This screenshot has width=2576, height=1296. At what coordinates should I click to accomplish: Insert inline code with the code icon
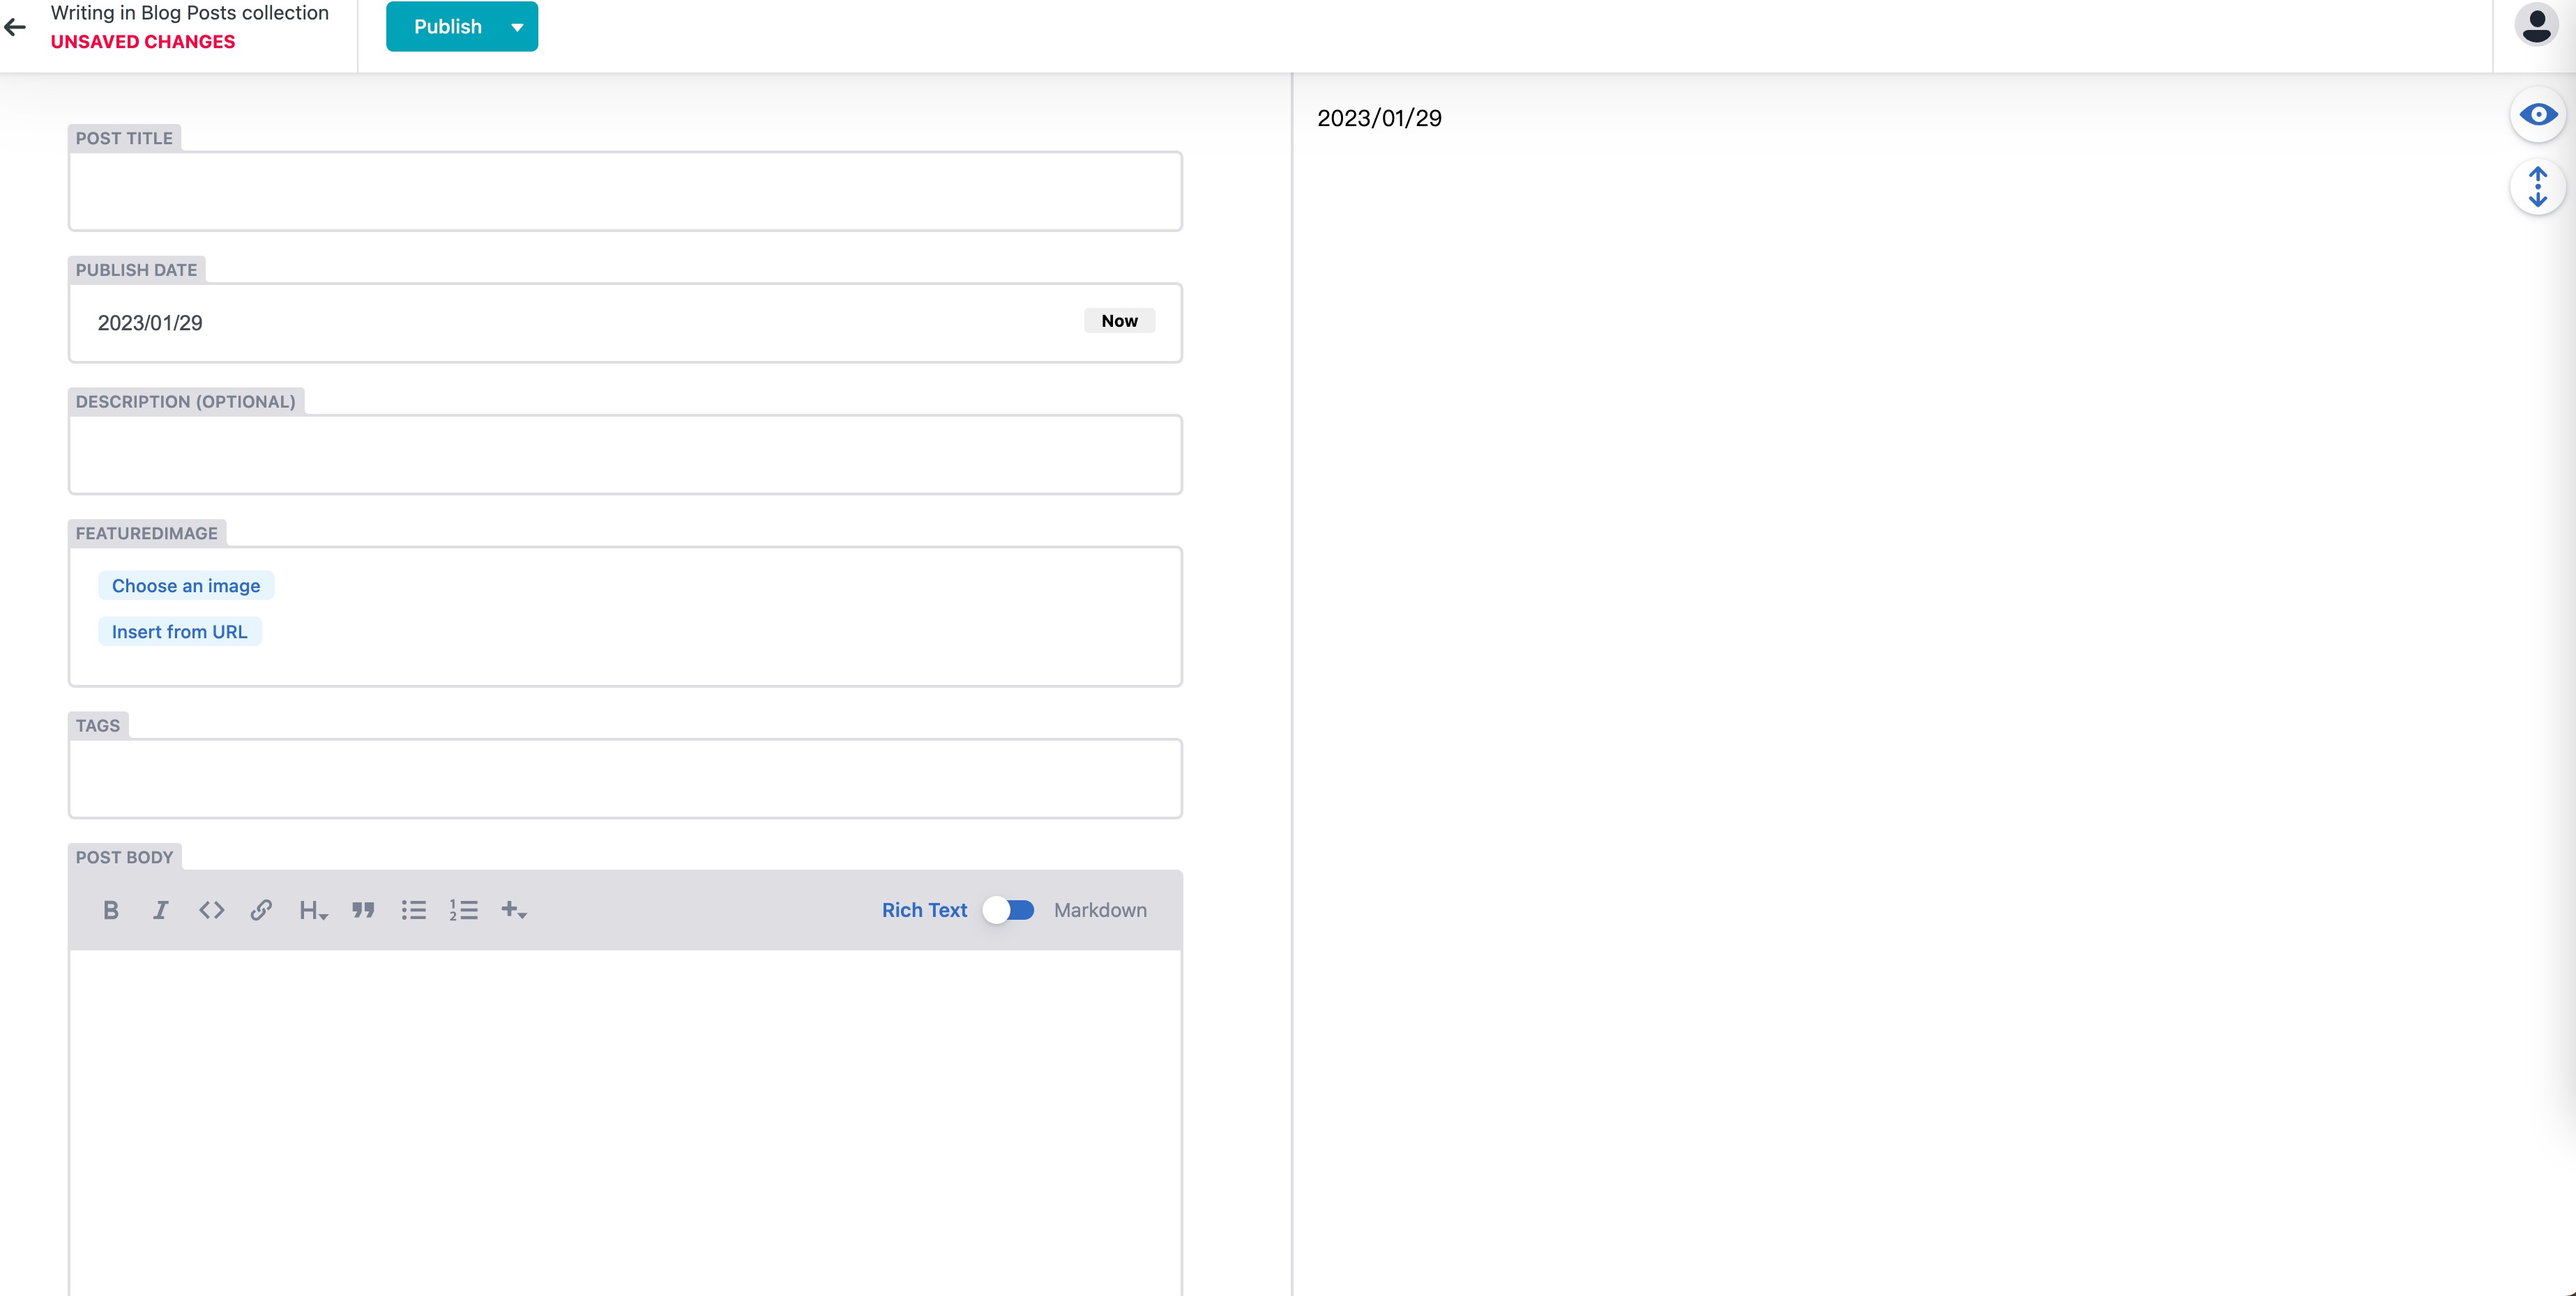[x=211, y=909]
